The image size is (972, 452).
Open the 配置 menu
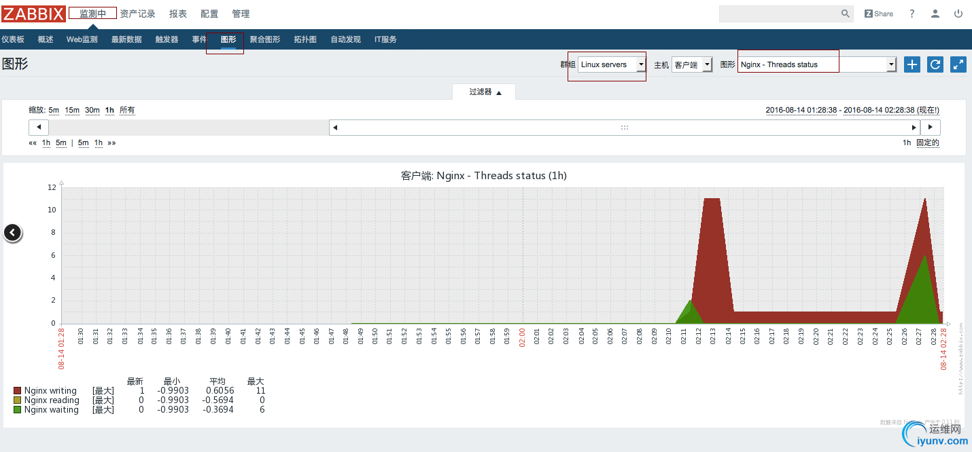[209, 14]
